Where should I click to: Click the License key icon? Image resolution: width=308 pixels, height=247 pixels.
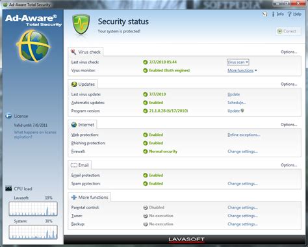tap(8, 116)
